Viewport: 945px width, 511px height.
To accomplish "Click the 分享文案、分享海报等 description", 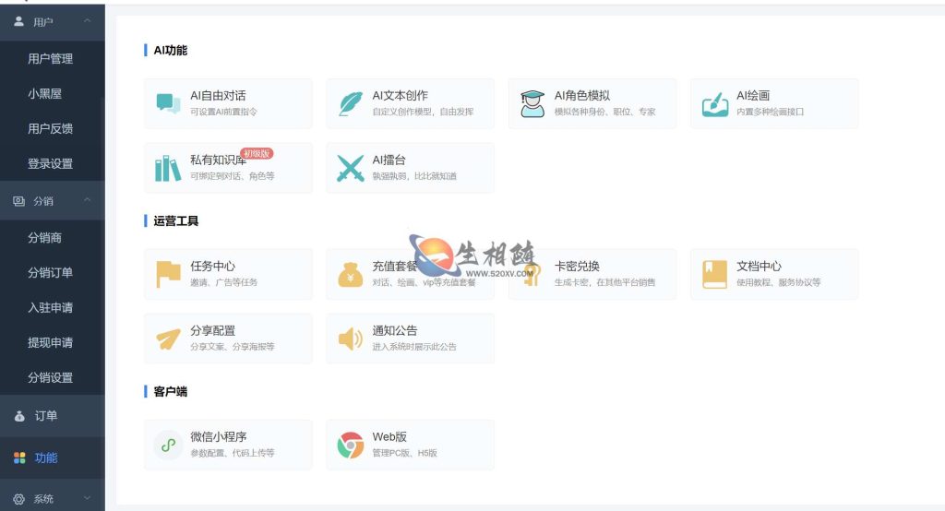I will (x=232, y=347).
